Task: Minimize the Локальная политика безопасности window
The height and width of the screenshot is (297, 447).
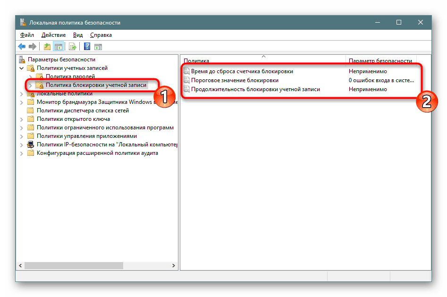Action: [378, 22]
